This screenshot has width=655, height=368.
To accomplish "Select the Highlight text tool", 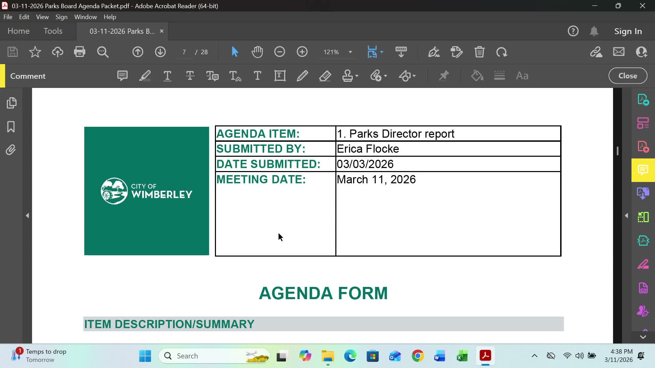I will click(x=145, y=76).
